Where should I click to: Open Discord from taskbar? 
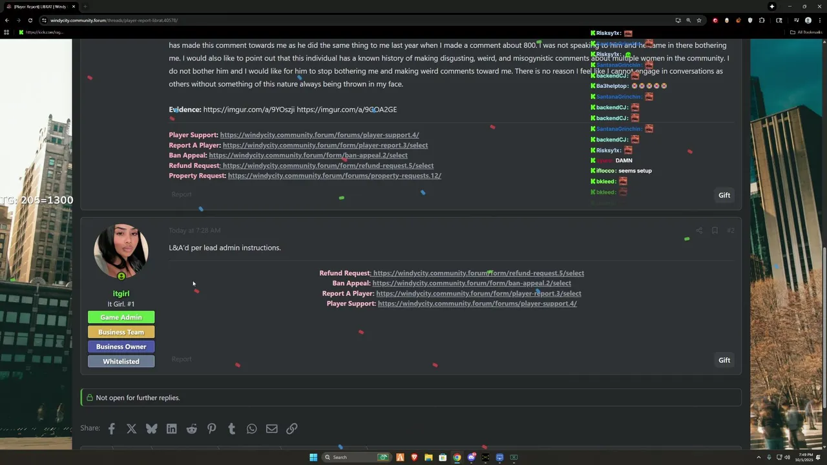click(x=471, y=457)
